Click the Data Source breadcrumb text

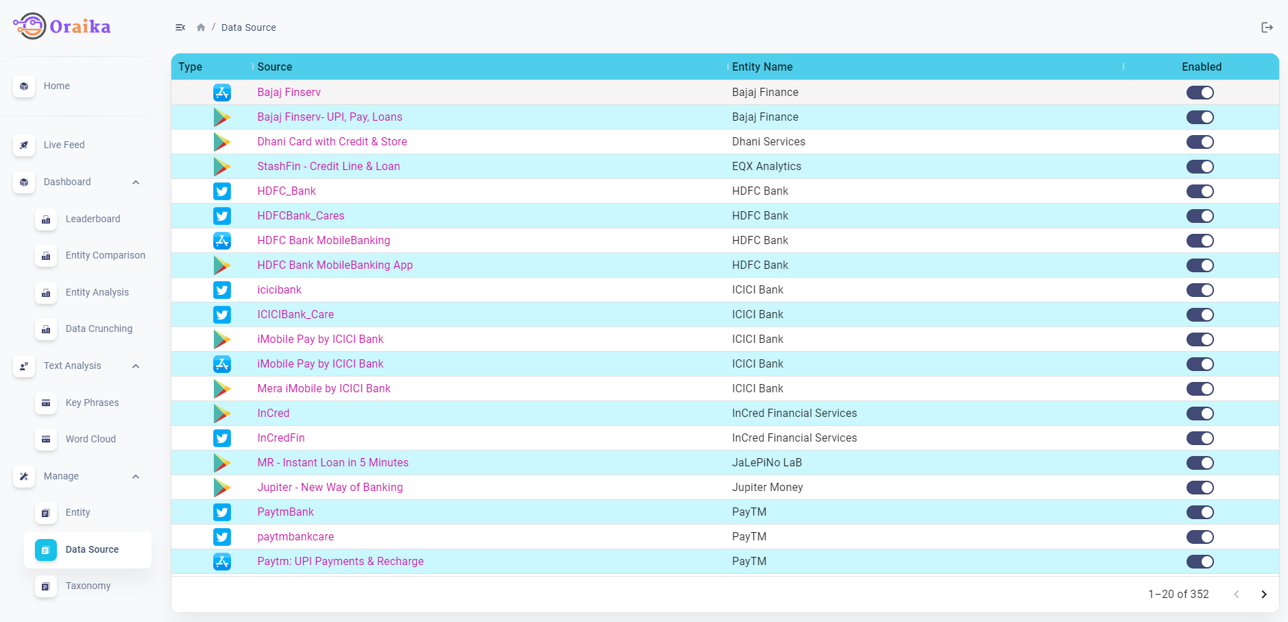pos(249,27)
